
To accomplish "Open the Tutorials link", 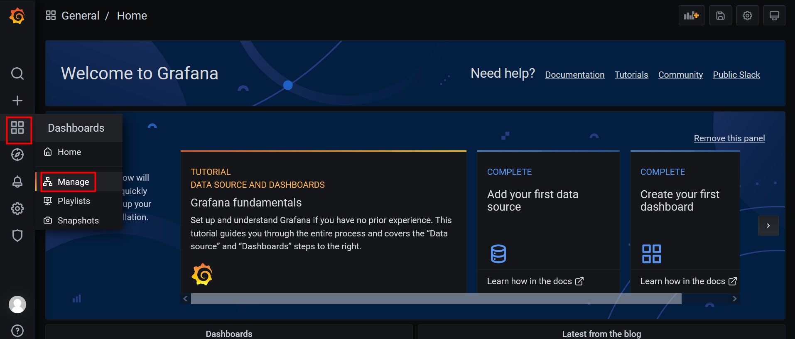I will point(631,75).
